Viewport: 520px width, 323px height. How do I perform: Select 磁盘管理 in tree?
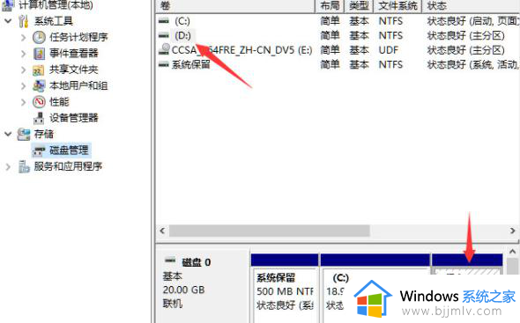pos(69,150)
